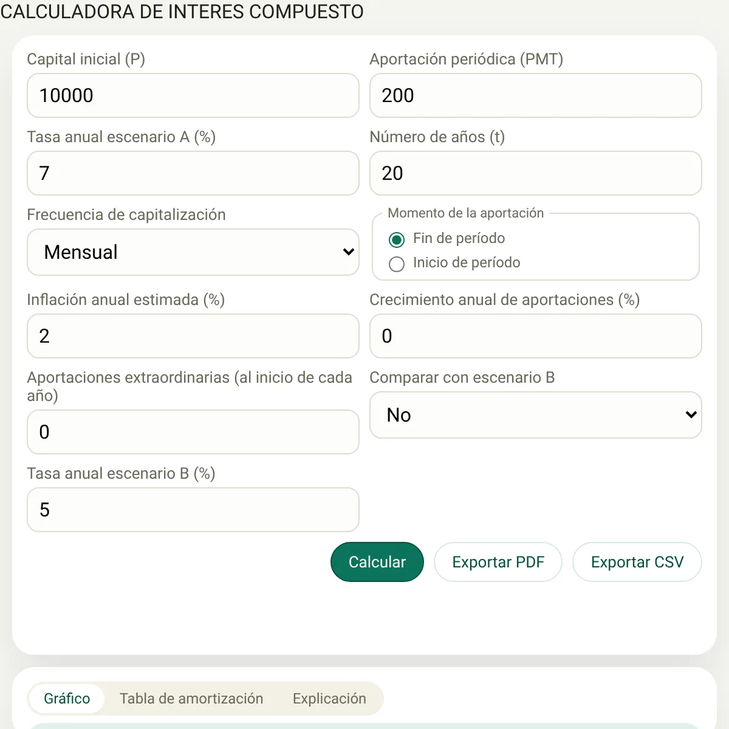Focus the 'Inflación anual estimada' field
The height and width of the screenshot is (729, 729).
[x=193, y=336]
